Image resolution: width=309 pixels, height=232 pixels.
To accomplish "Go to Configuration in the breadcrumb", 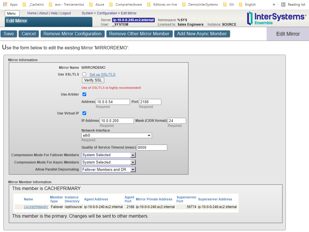I will pyautogui.click(x=107, y=13).
